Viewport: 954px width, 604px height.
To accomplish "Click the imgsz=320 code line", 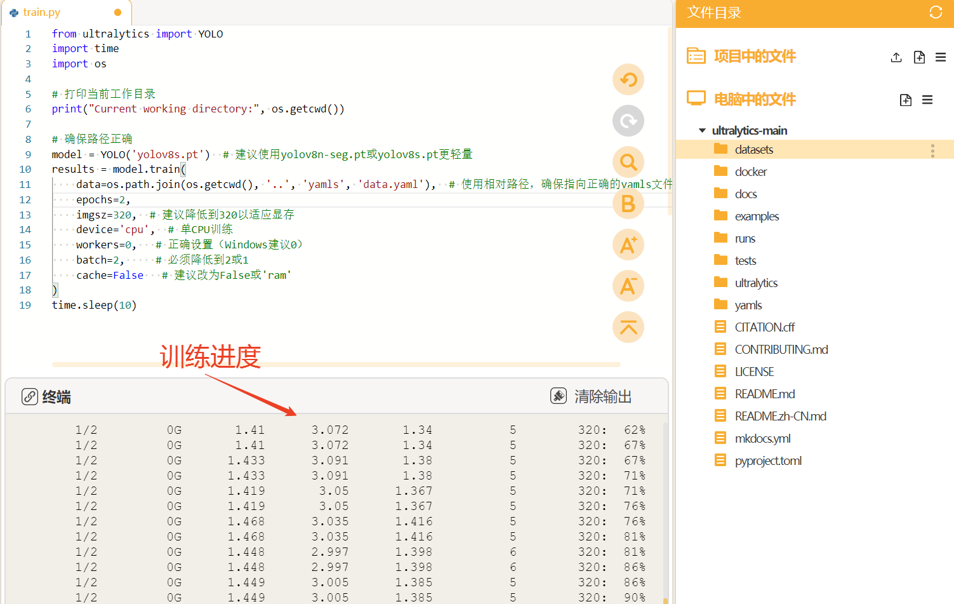I will (x=185, y=215).
